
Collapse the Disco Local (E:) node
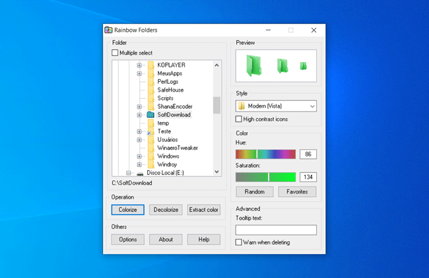point(129,173)
